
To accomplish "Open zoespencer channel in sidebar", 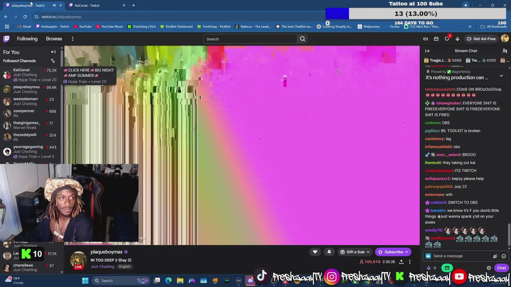I will click(x=30, y=113).
